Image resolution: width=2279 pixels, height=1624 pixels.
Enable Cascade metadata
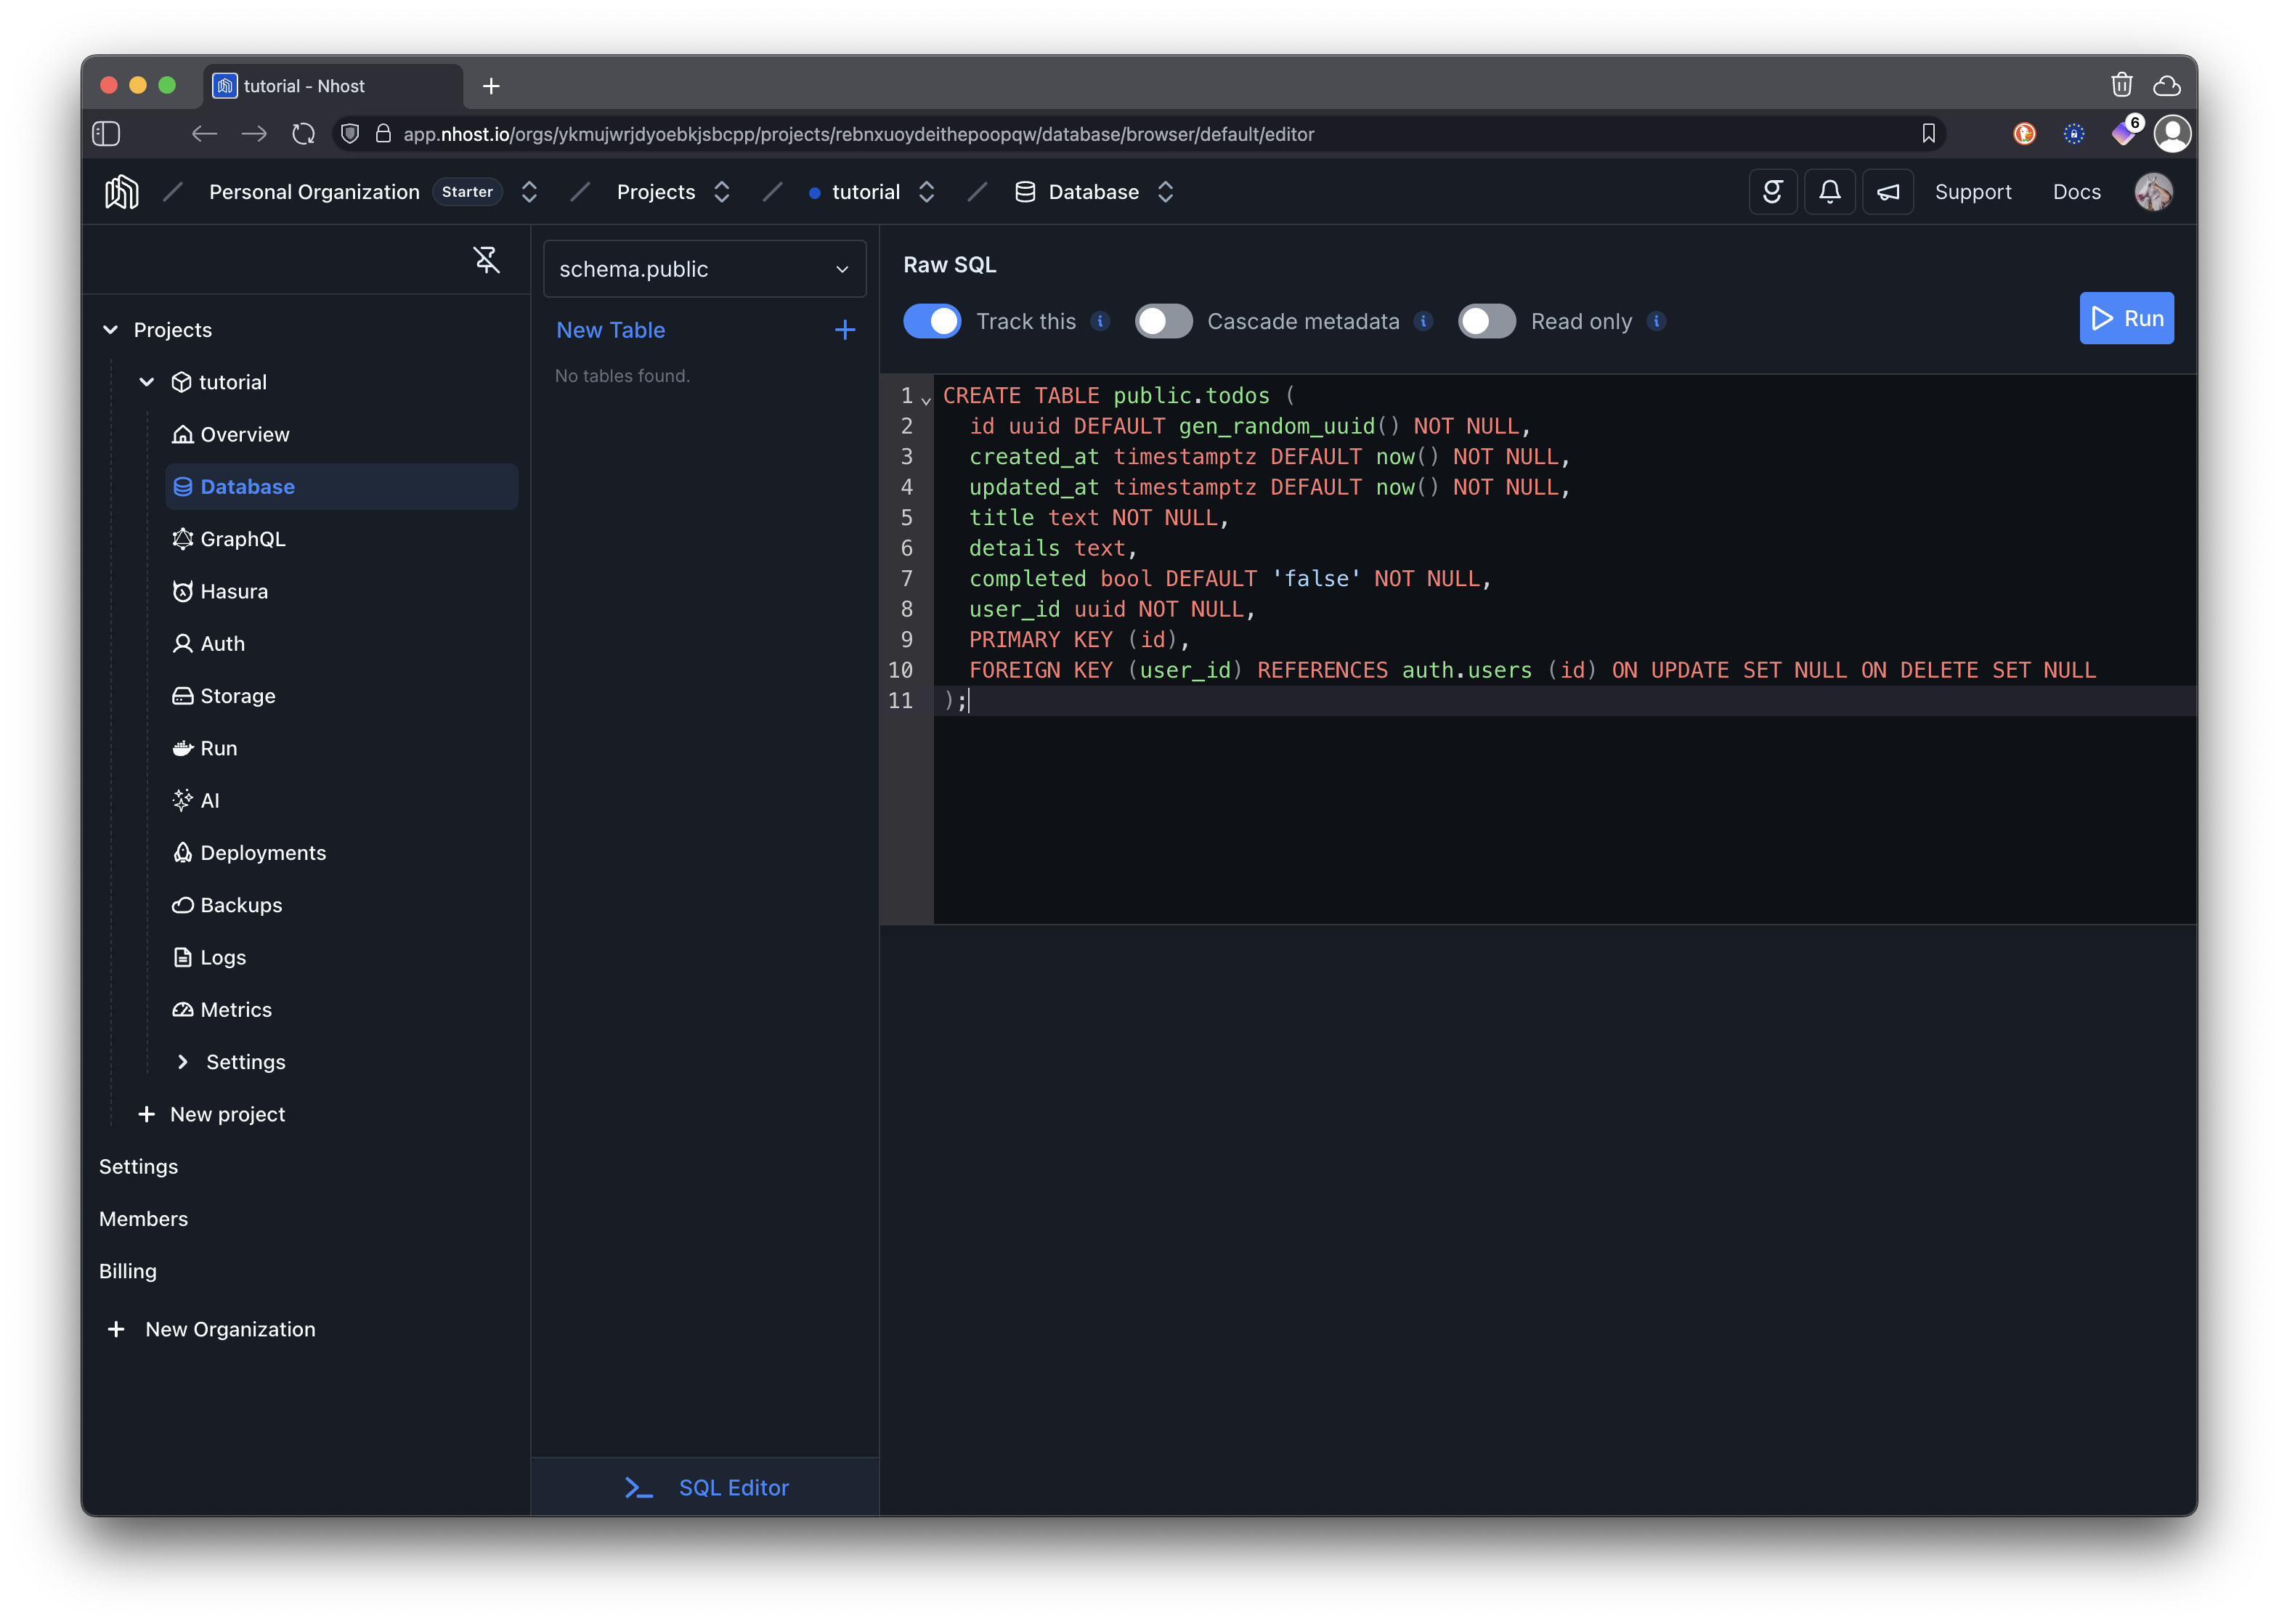(x=1163, y=321)
